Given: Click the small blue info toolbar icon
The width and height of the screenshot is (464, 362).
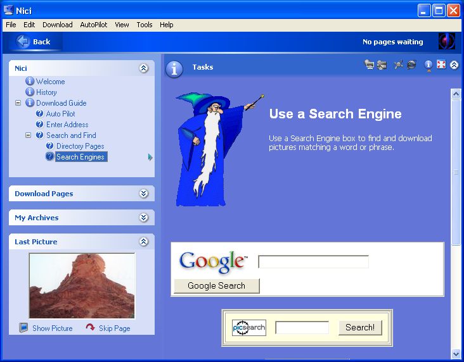Looking at the screenshot, I should tap(429, 65).
